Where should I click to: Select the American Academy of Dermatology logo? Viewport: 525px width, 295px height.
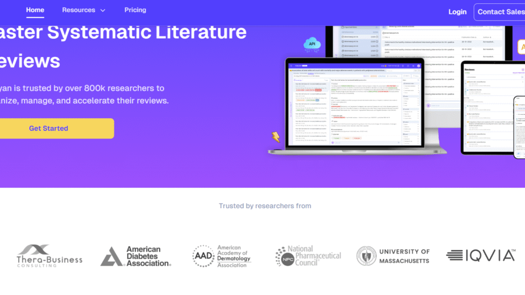point(221,256)
